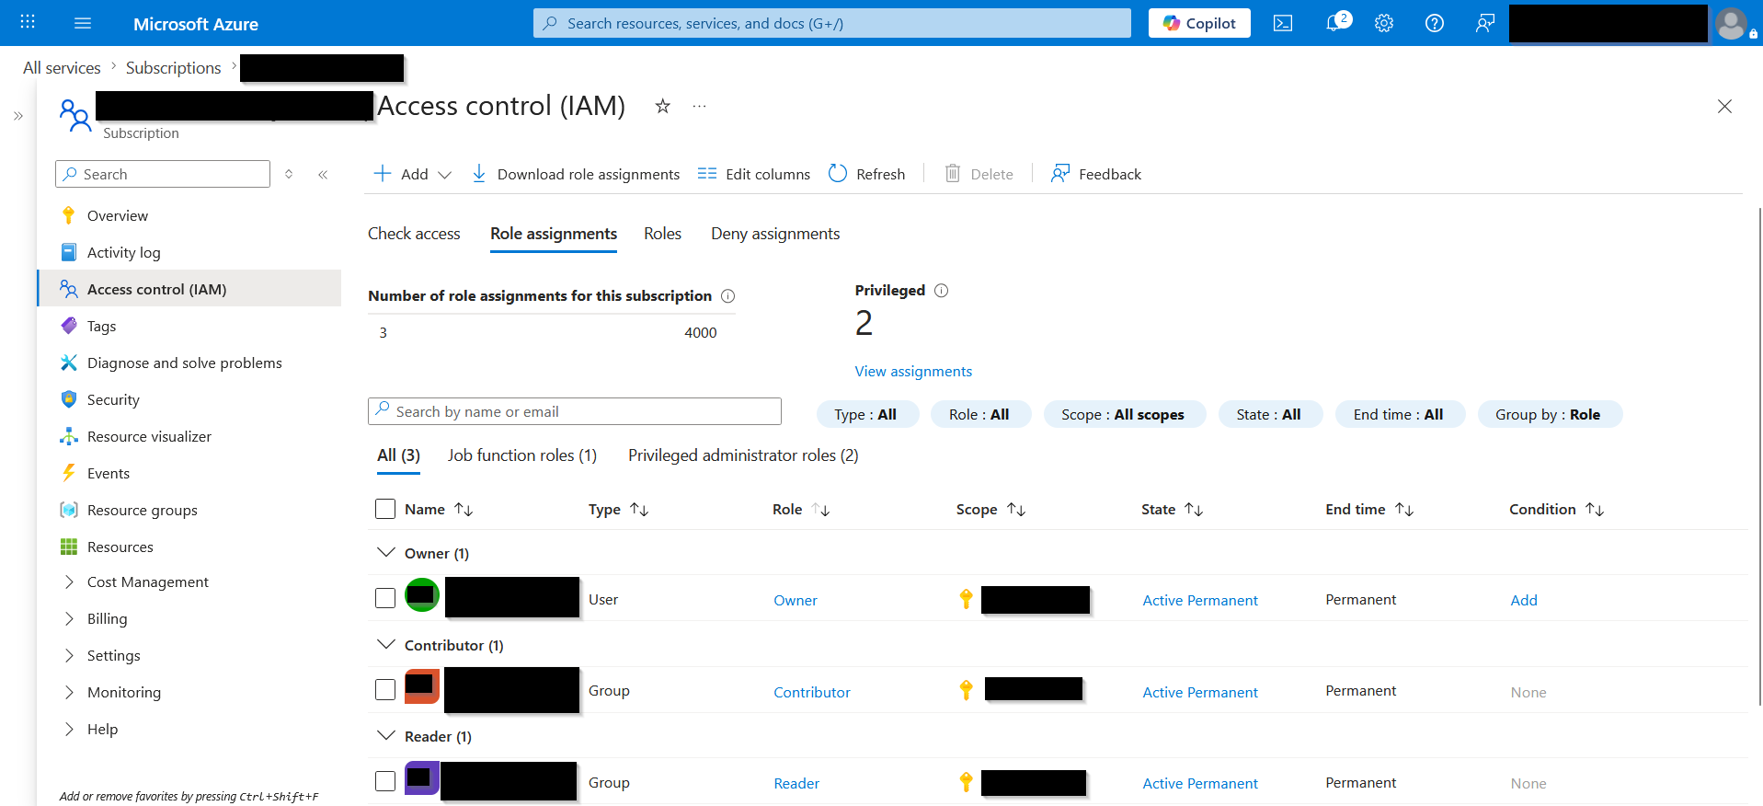Sort by Name column arrows
This screenshot has height=806, width=1763.
coord(464,509)
